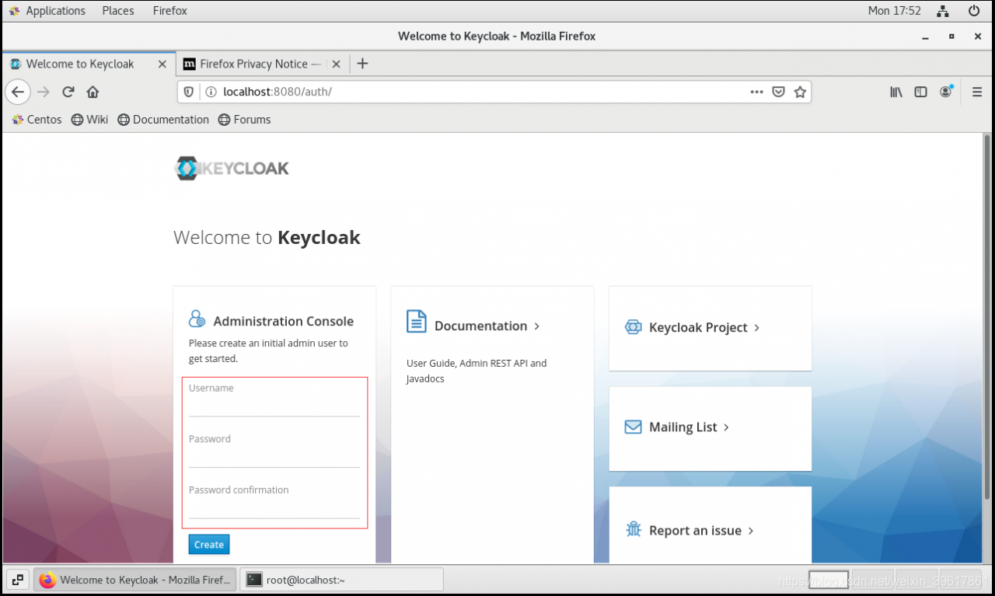Open a new tab with plus
Screen dimensions: 995x596
coord(362,64)
